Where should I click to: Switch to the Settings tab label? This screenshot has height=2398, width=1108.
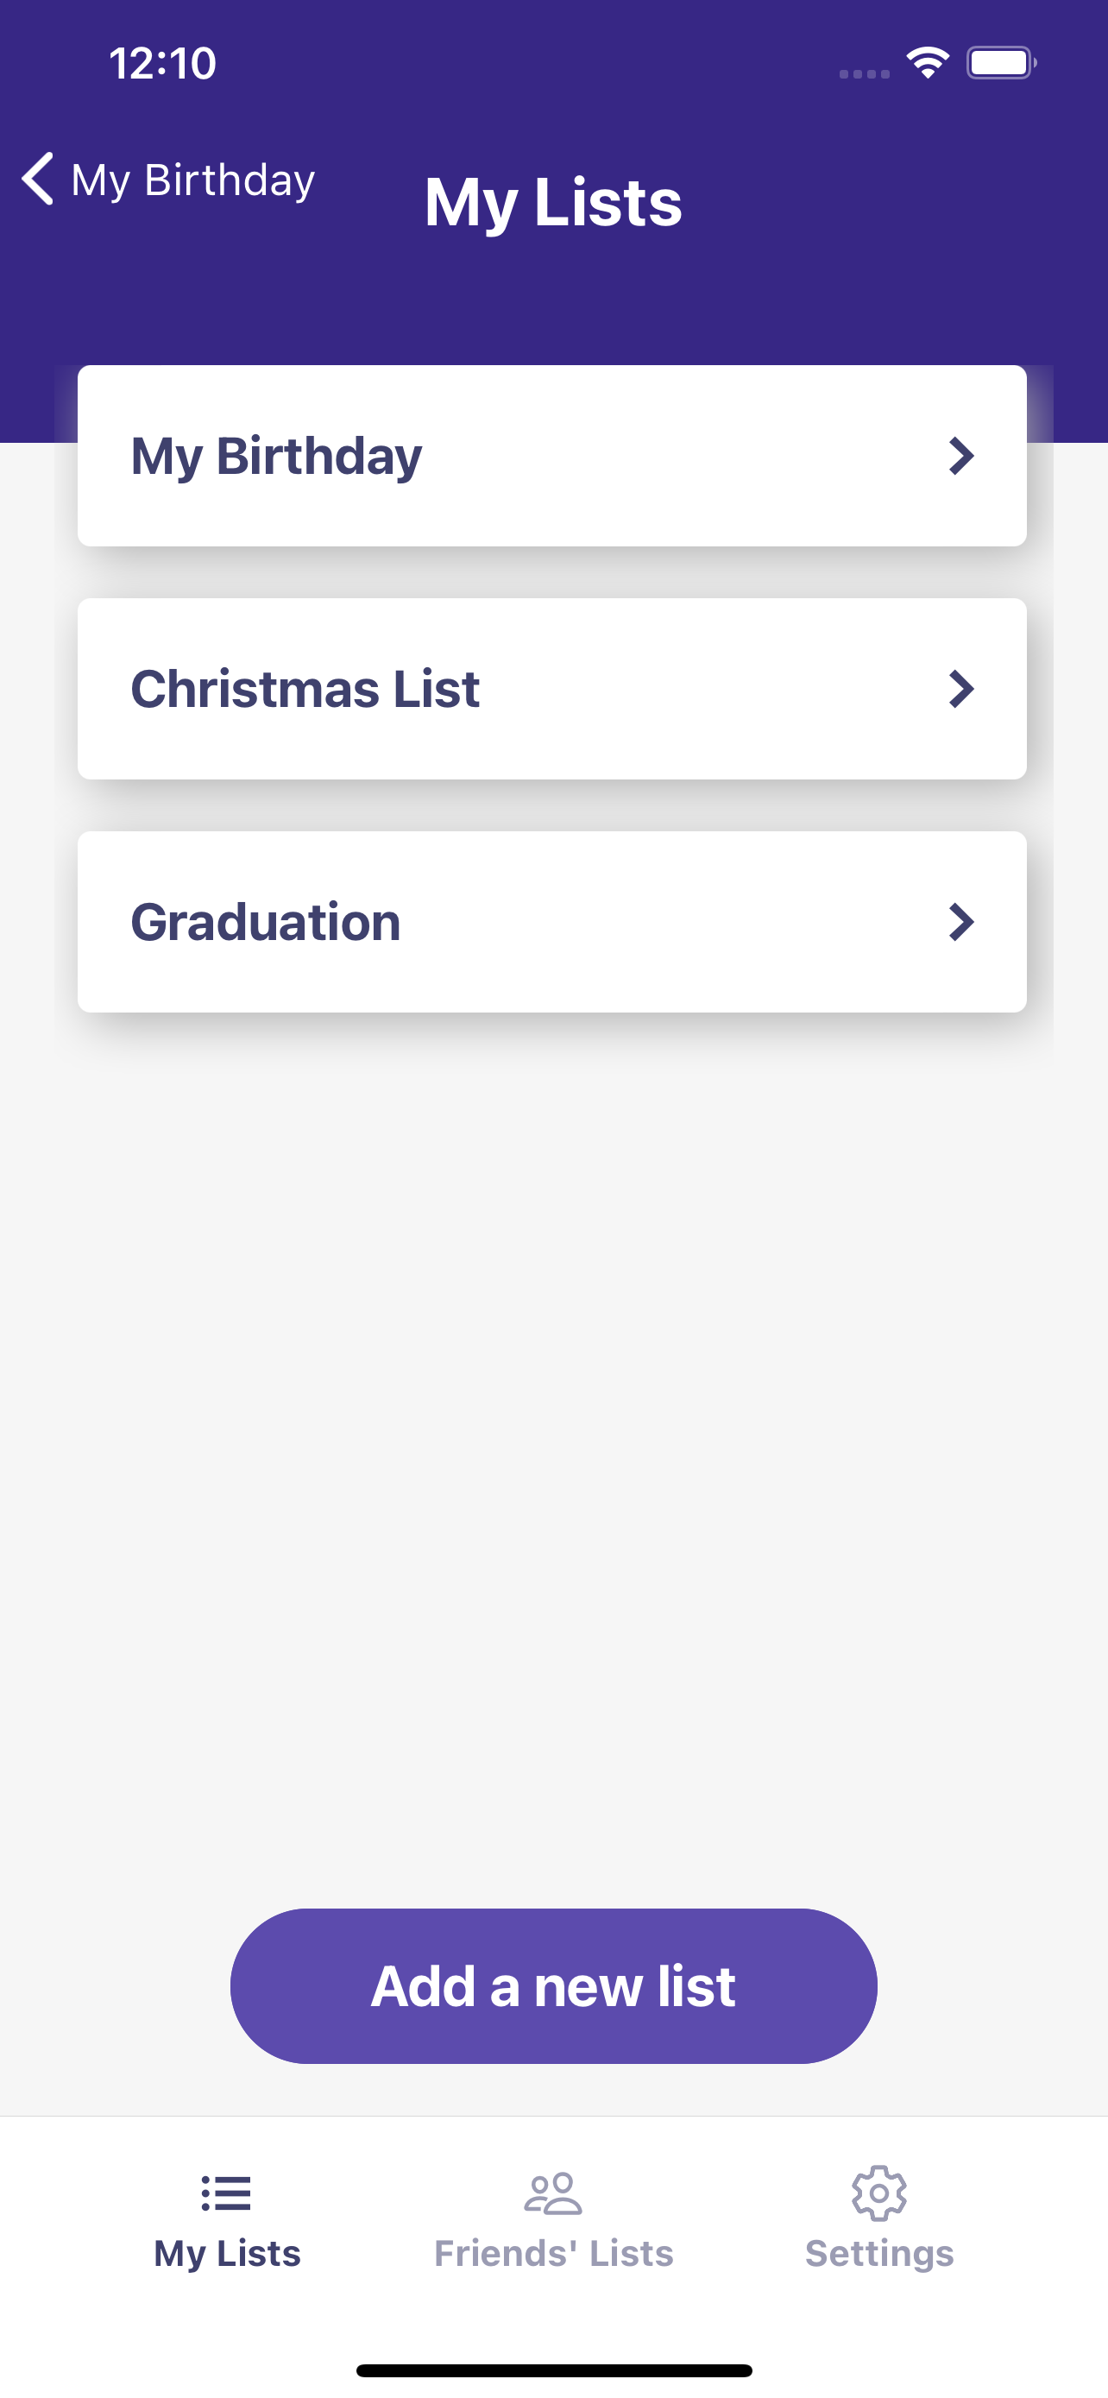coord(879,2254)
